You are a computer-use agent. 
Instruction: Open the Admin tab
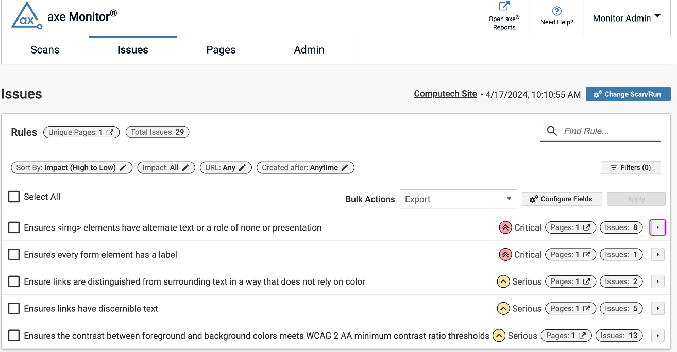[309, 50]
